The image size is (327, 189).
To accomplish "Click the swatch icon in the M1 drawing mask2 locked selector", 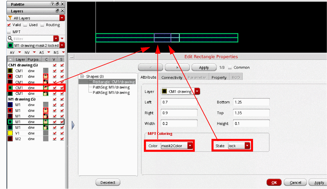I will click(x=10, y=45).
